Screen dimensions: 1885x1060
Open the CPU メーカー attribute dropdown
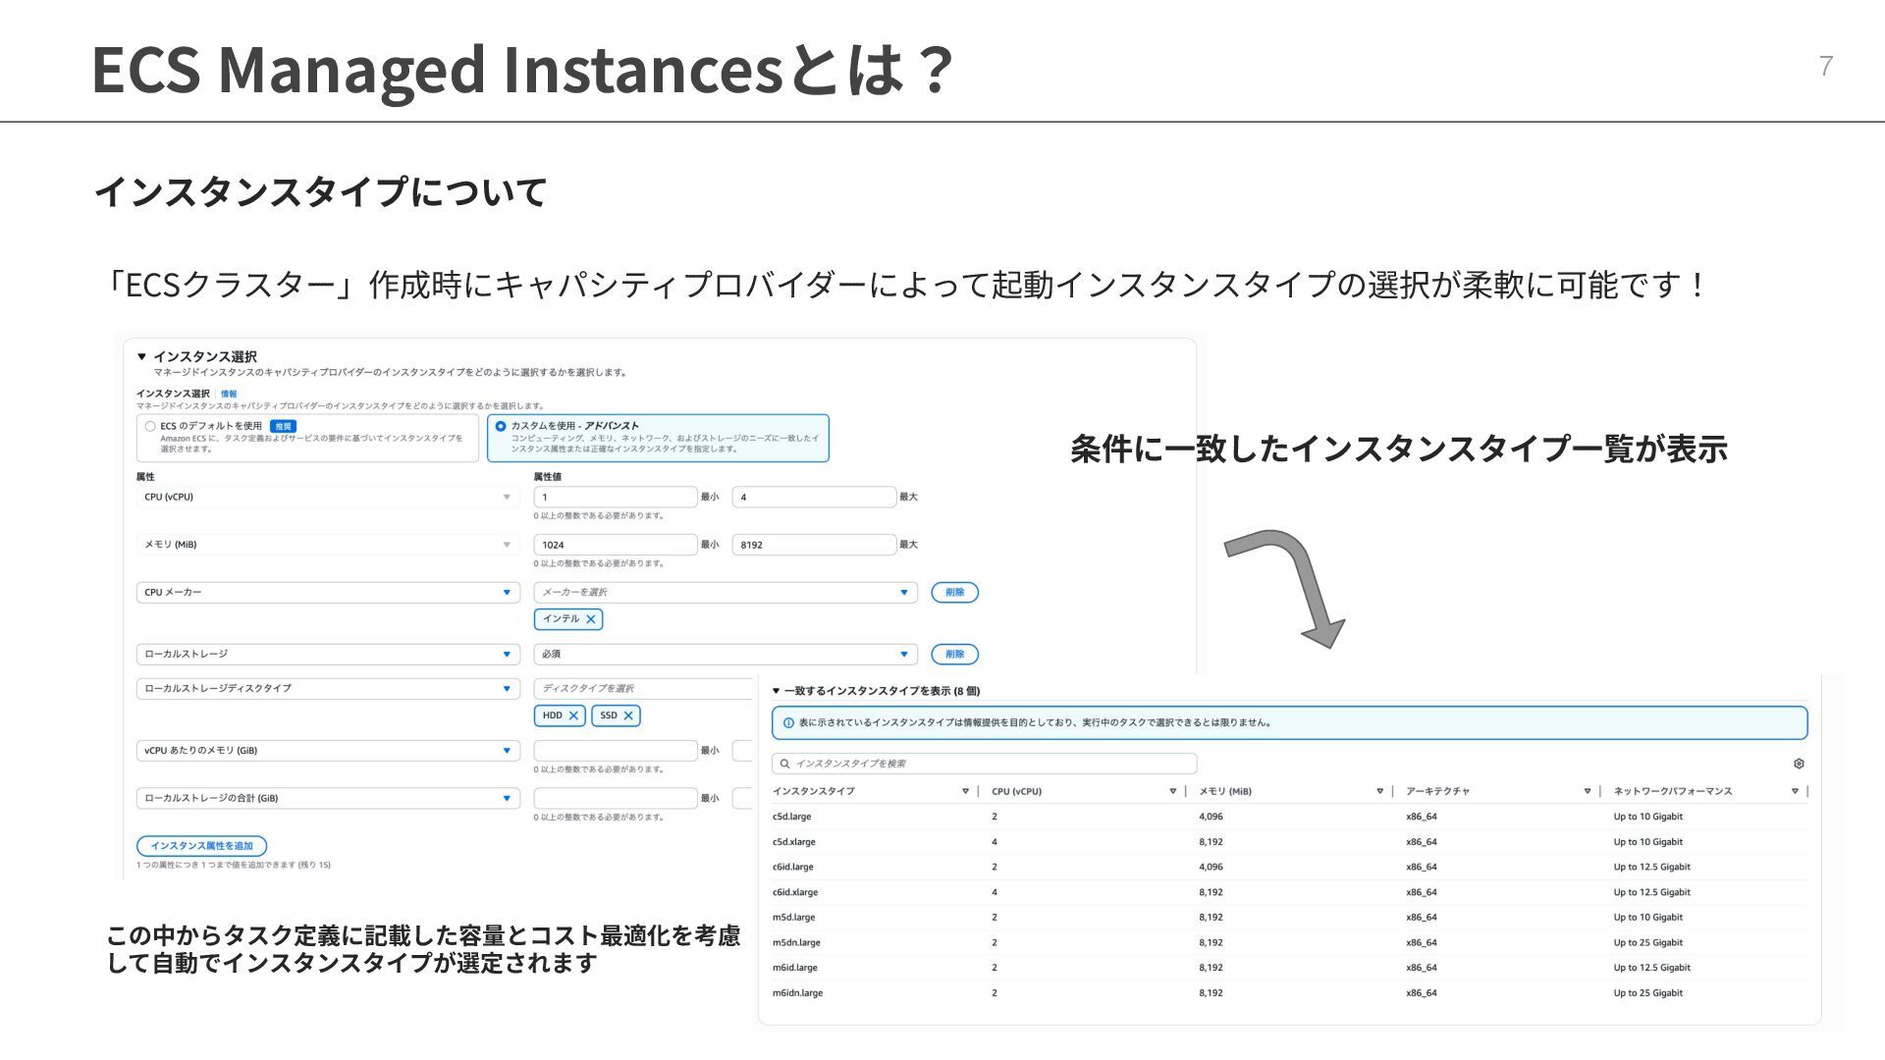tap(327, 593)
